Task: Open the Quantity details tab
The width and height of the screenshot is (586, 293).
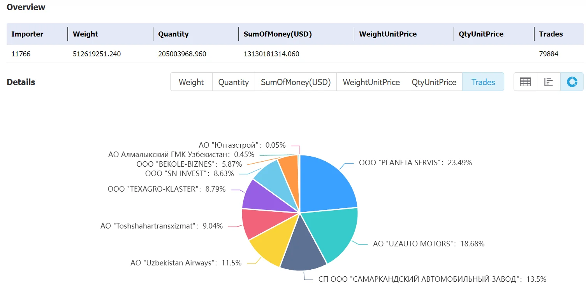Action: (234, 82)
